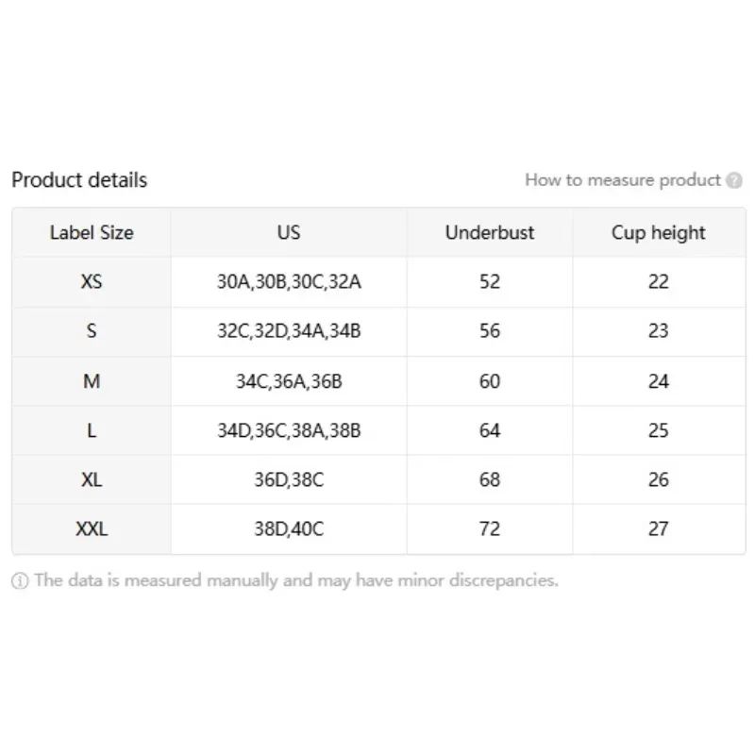Click the cup height value 27
The height and width of the screenshot is (755, 755).
point(659,528)
